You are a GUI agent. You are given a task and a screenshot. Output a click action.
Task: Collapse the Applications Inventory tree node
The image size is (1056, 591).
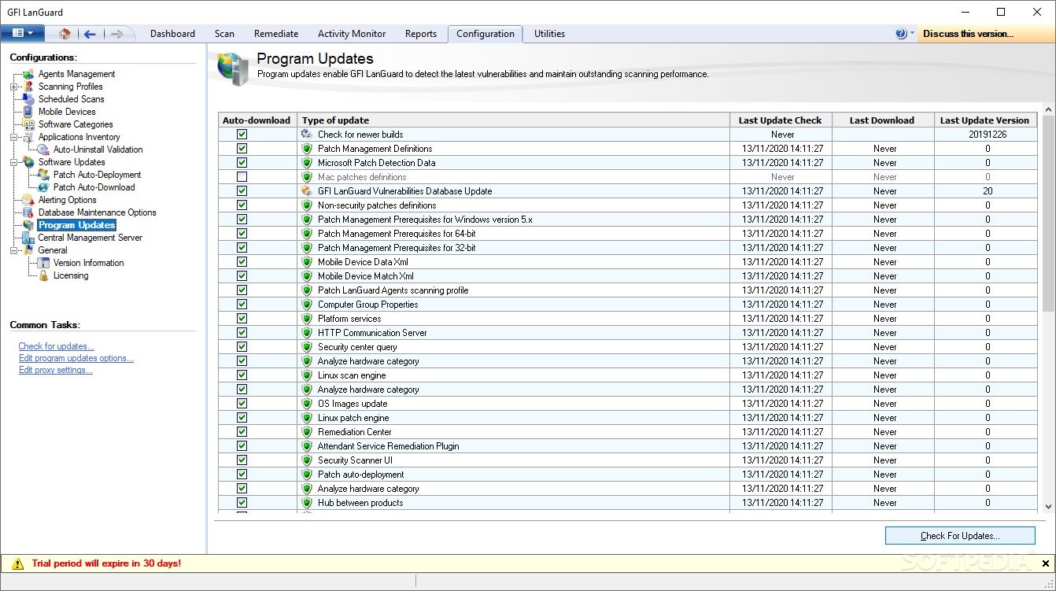coord(13,137)
